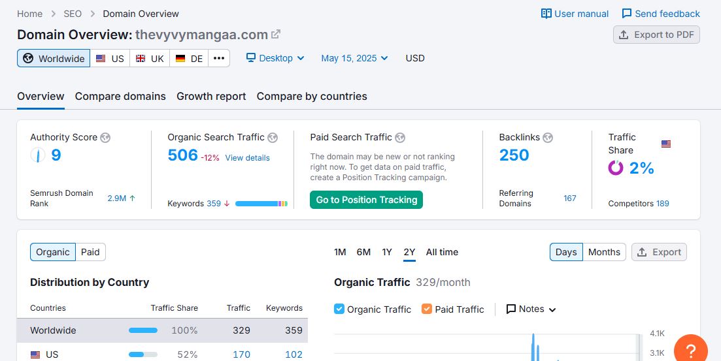
Task: Click the keywords position distribution color bar
Action: coord(261,204)
